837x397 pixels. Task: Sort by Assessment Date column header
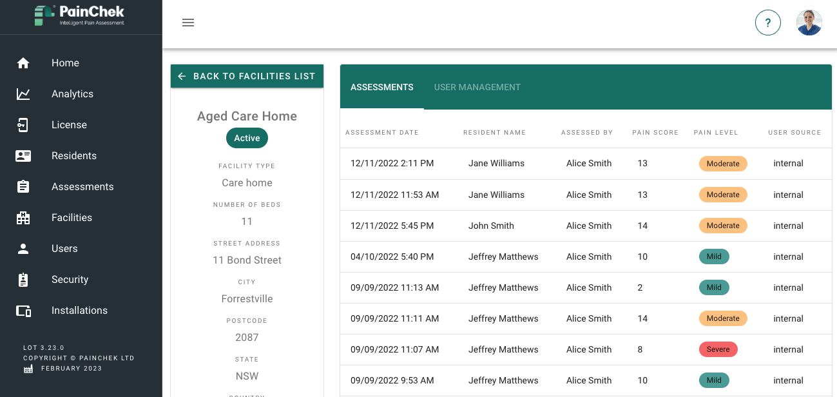[381, 133]
